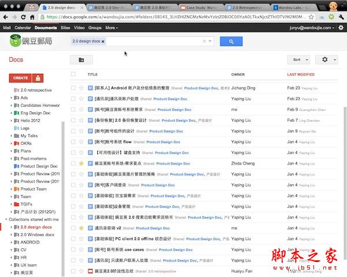Screen dimensions: 347x277
Task: Expand the Ads folder arrow
Action: click(x=11, y=98)
